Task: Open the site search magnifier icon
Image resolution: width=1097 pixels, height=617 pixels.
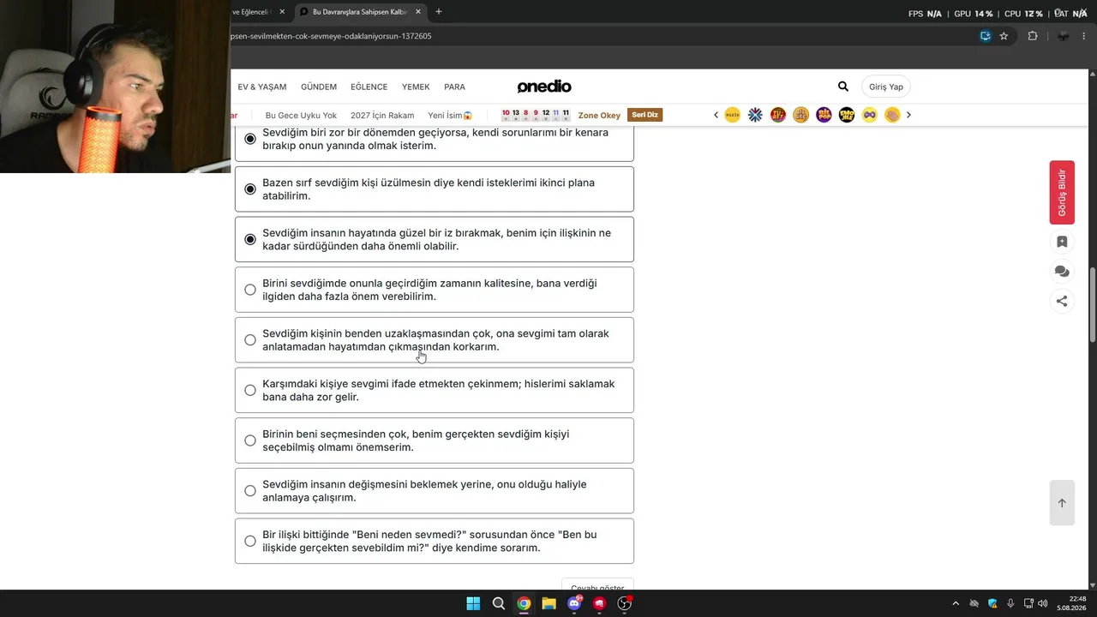Action: click(843, 87)
